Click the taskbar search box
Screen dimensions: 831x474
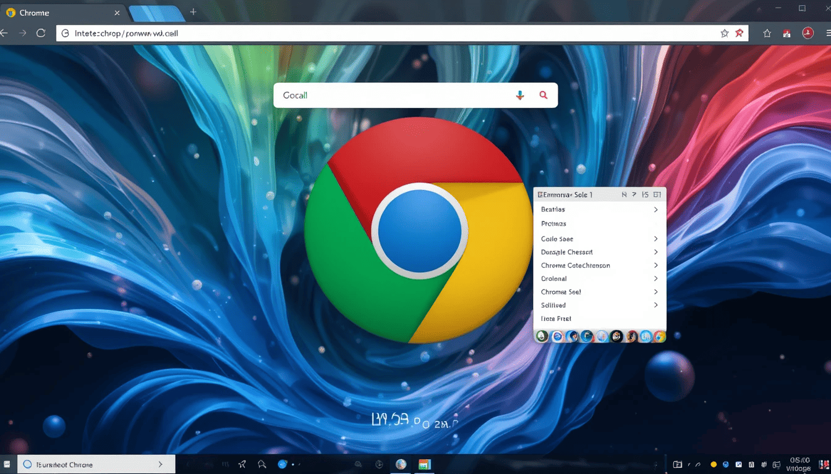(96, 464)
